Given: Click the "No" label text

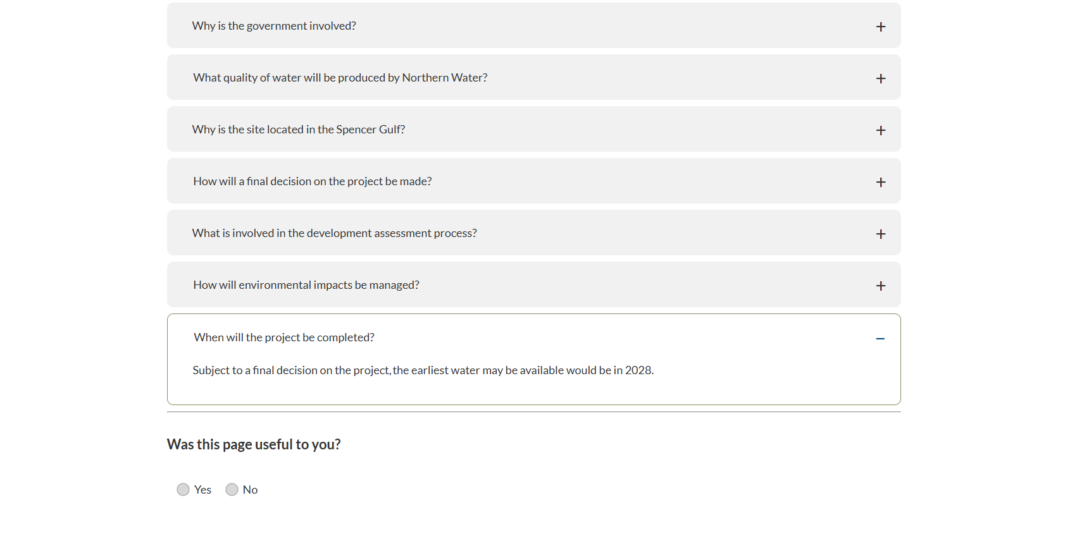Looking at the screenshot, I should (249, 489).
